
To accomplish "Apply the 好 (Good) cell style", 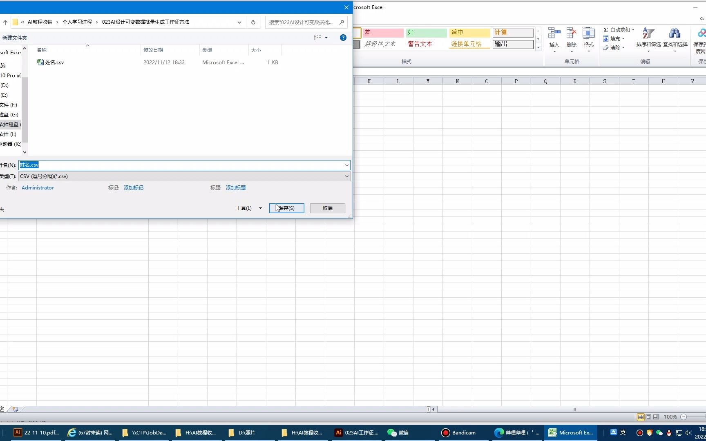I will coord(426,33).
